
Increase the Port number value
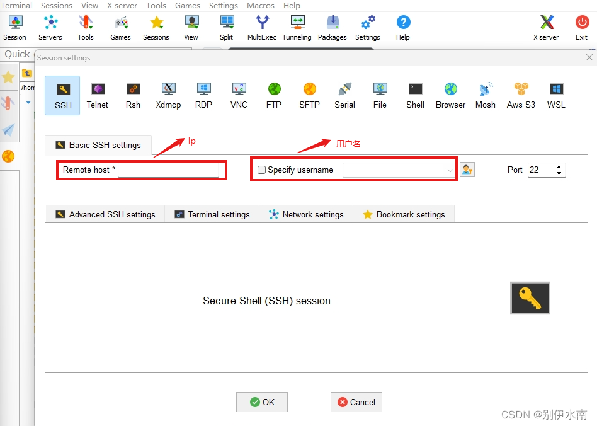pos(559,167)
